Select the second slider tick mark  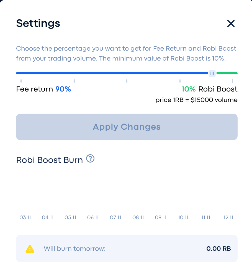pos(74,81)
